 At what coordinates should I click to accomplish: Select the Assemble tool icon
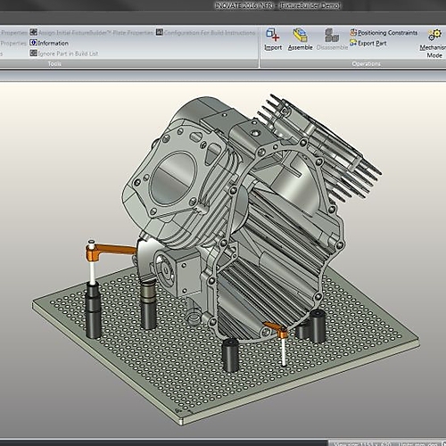300,35
